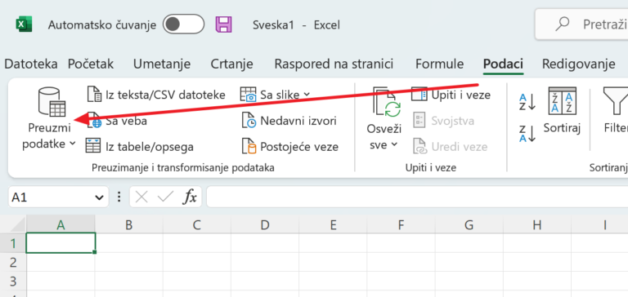Select column A header
The height and width of the screenshot is (297, 628).
pos(61,225)
